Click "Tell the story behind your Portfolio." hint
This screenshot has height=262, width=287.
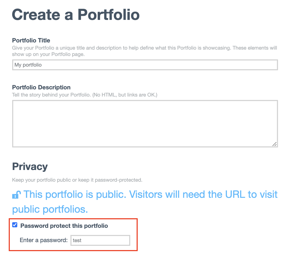(x=51, y=95)
